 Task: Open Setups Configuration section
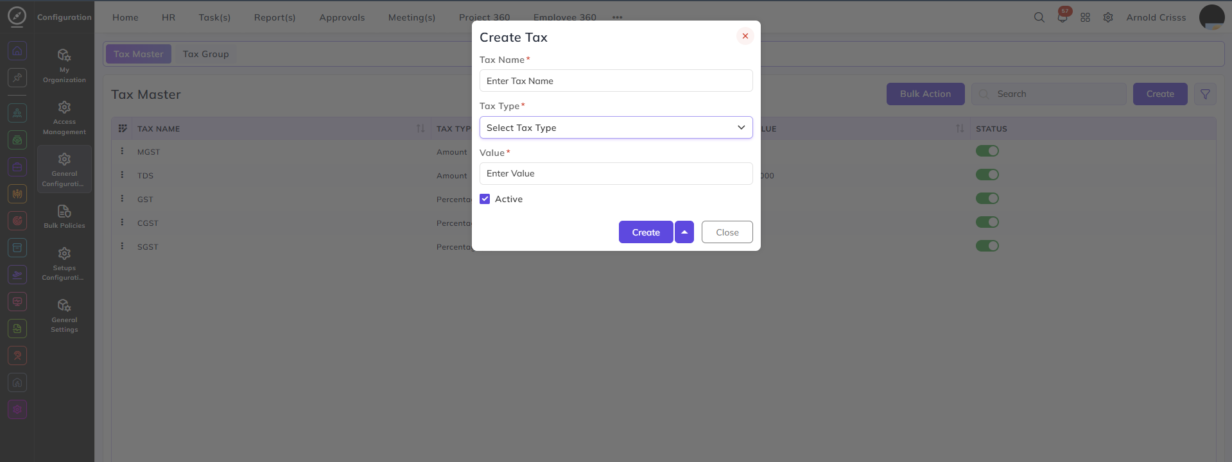point(64,264)
